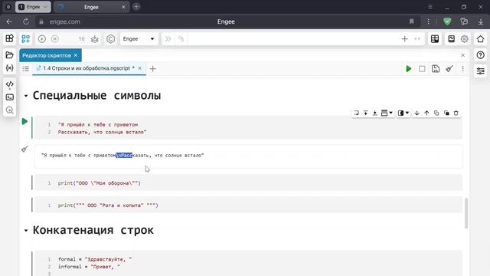Go to the home icon
Image resolution: width=490 pixels, height=276 pixels.
coord(481,39)
